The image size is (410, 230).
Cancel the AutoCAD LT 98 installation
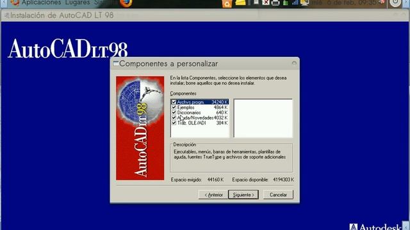point(278,194)
